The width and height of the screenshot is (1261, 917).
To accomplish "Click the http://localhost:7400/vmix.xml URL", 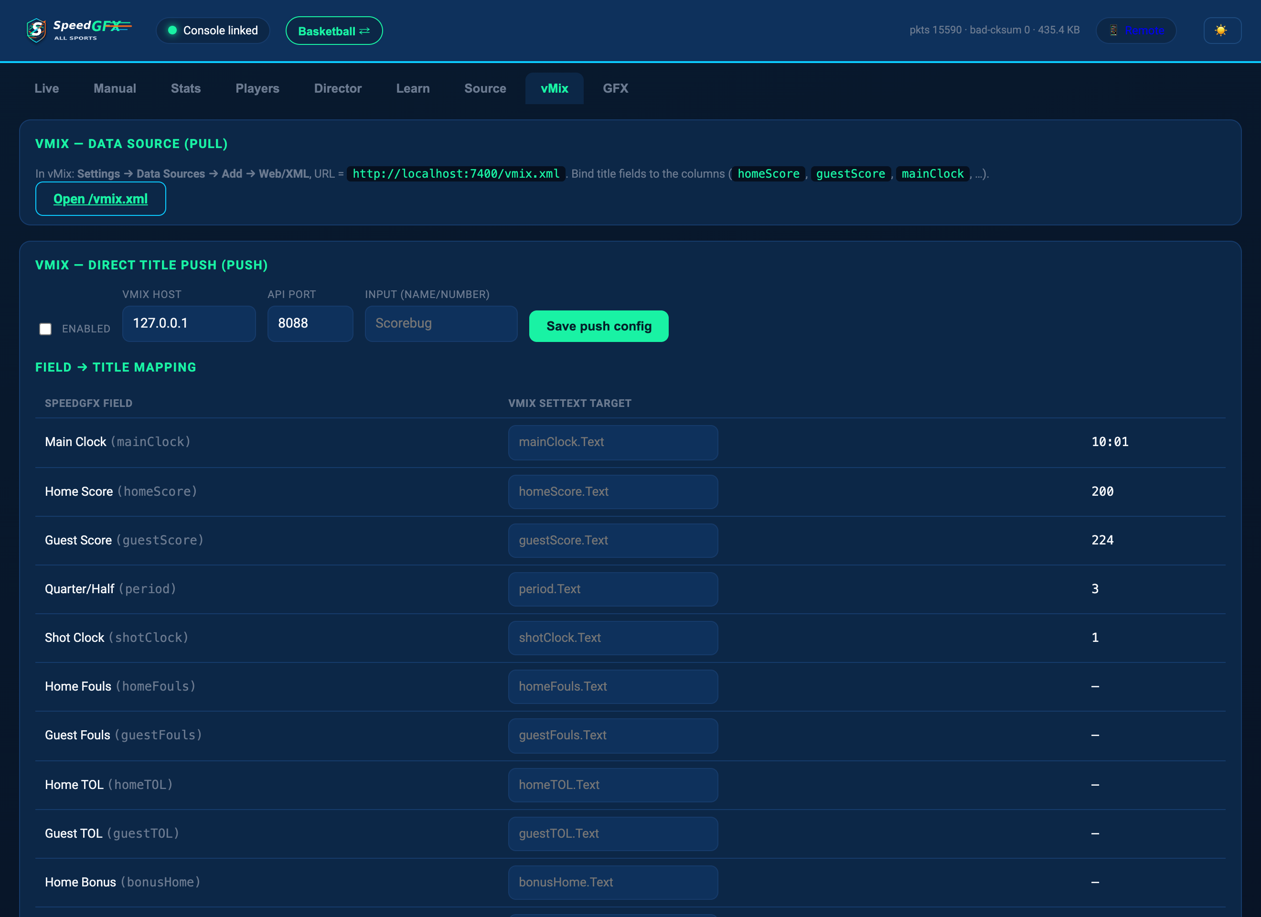I will point(456,173).
